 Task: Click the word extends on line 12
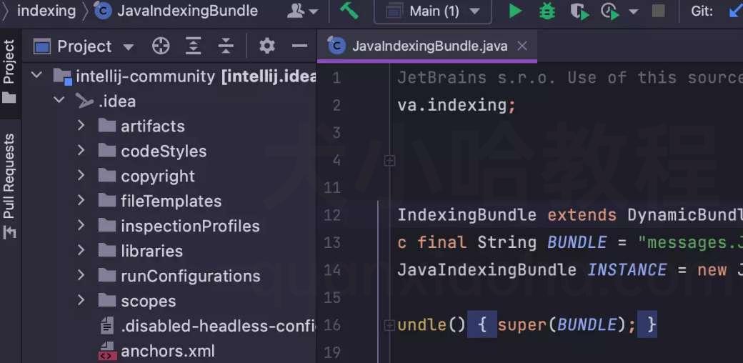tap(582, 215)
